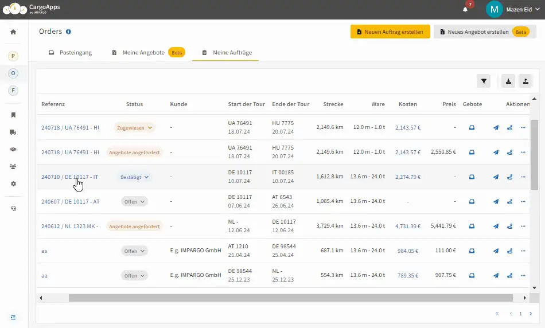Open the bookmark icon in the sidebar
Viewport: 545px width, 328px height.
(x=13, y=115)
